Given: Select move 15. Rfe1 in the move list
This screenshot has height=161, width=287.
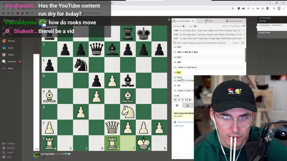Looking at the screenshot, I should coord(179,72).
